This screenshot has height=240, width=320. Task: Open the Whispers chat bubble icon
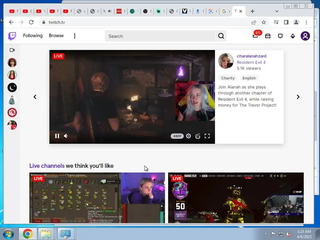pos(280,36)
